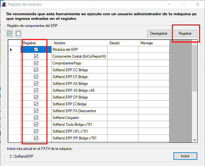Click the Mensaje column header
The width and height of the screenshot is (205, 166).
pos(154,43)
